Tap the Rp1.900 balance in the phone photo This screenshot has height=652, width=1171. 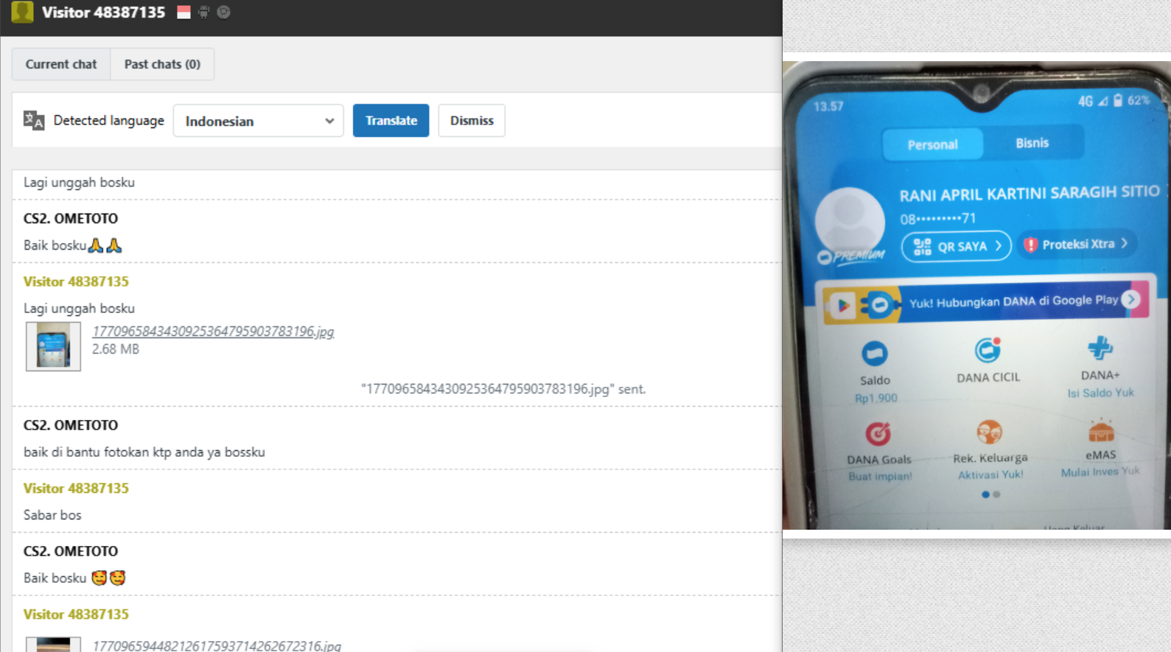pos(876,399)
